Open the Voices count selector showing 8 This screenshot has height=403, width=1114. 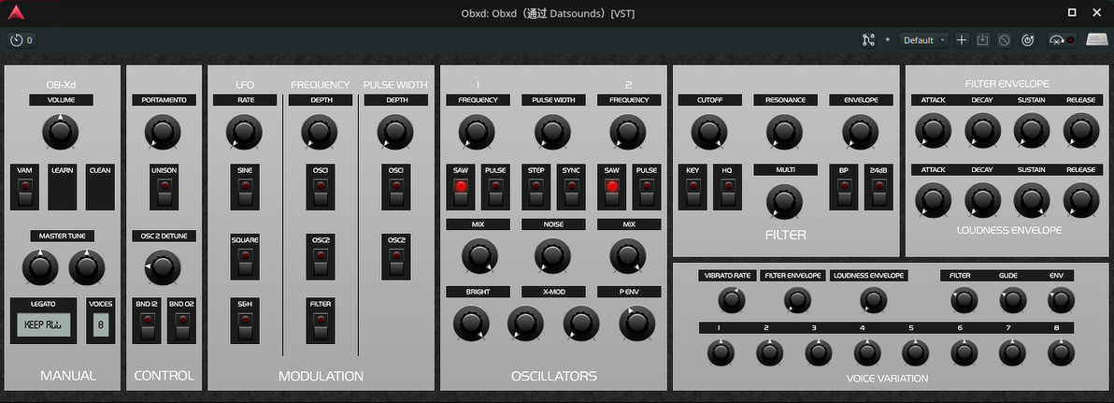pos(100,325)
